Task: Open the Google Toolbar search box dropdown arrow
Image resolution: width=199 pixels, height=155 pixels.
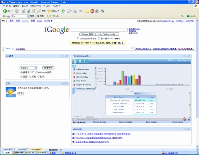Action: point(28,16)
